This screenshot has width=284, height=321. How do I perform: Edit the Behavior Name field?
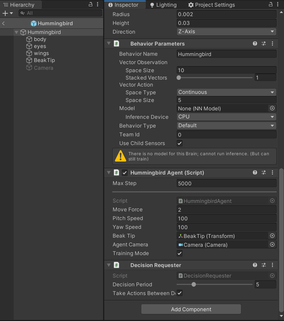[226, 54]
